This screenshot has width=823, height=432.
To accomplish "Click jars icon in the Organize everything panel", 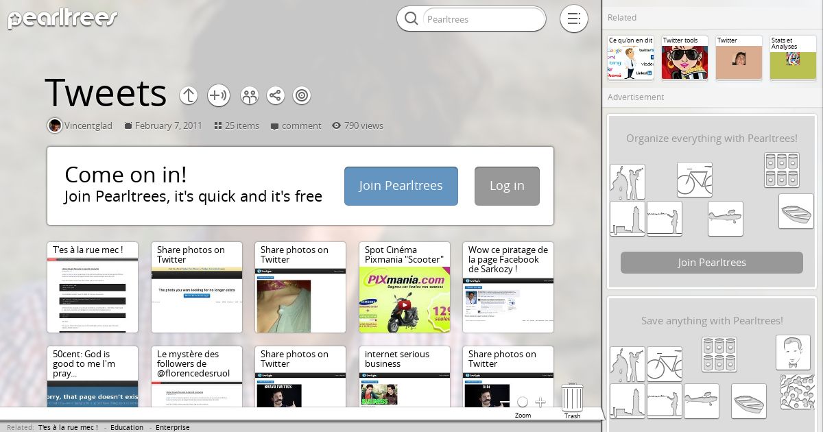I will pyautogui.click(x=782, y=170).
